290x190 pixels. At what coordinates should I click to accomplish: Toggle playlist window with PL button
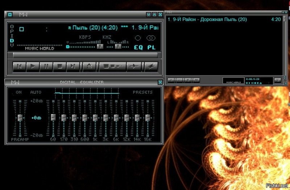pyautogui.click(x=151, y=48)
